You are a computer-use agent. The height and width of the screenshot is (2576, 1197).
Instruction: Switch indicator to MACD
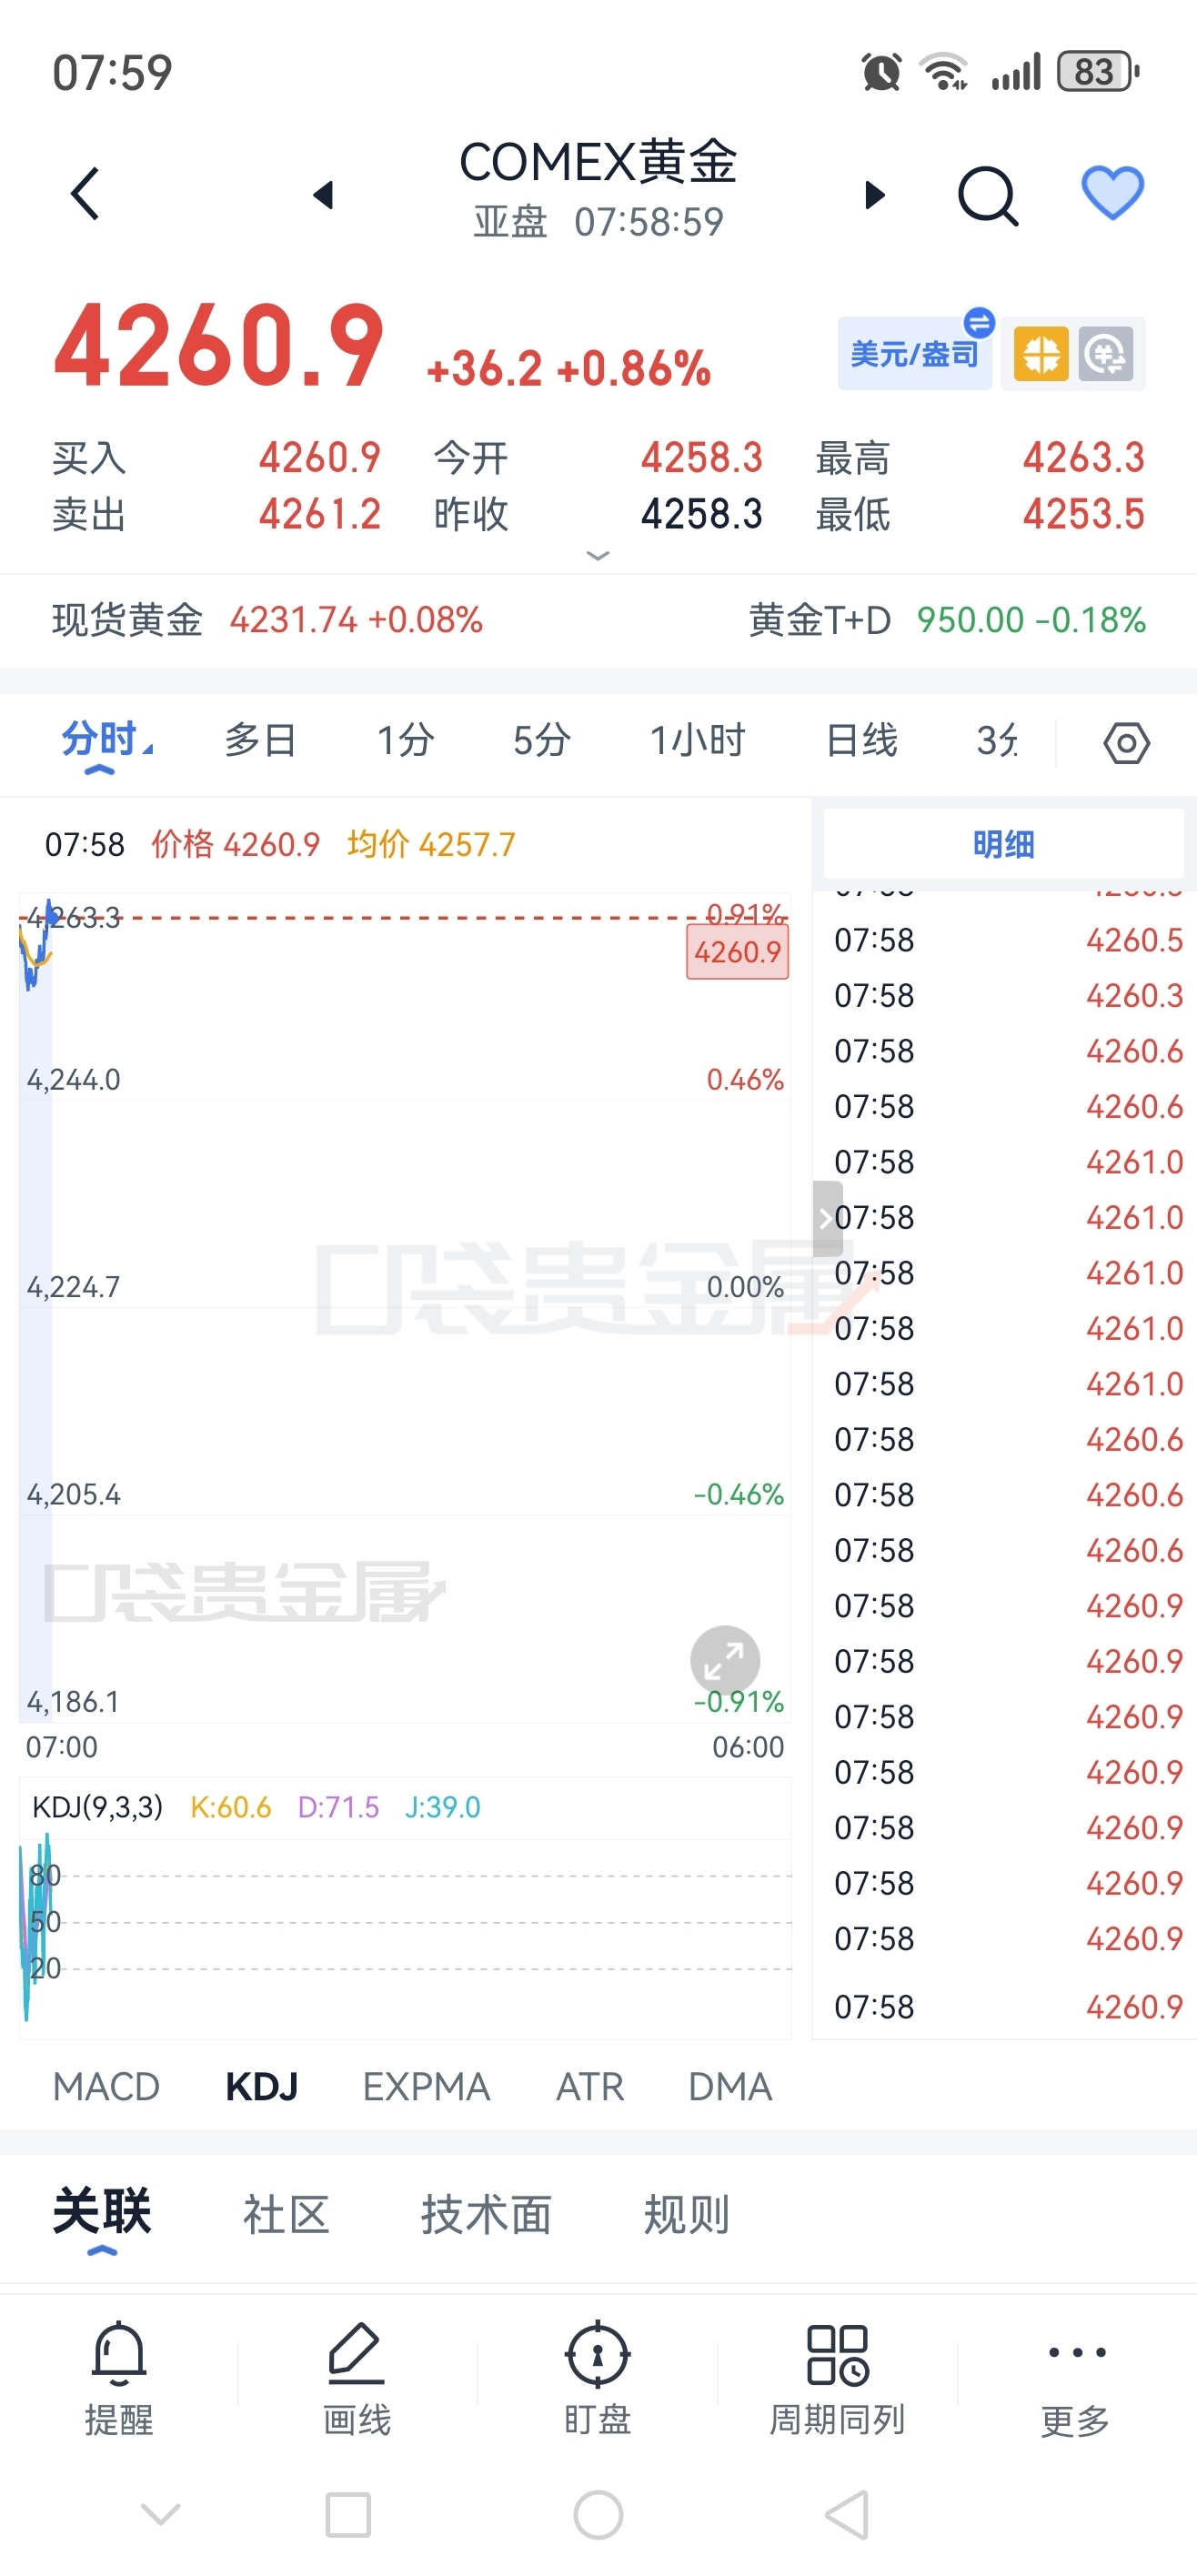pyautogui.click(x=106, y=2087)
